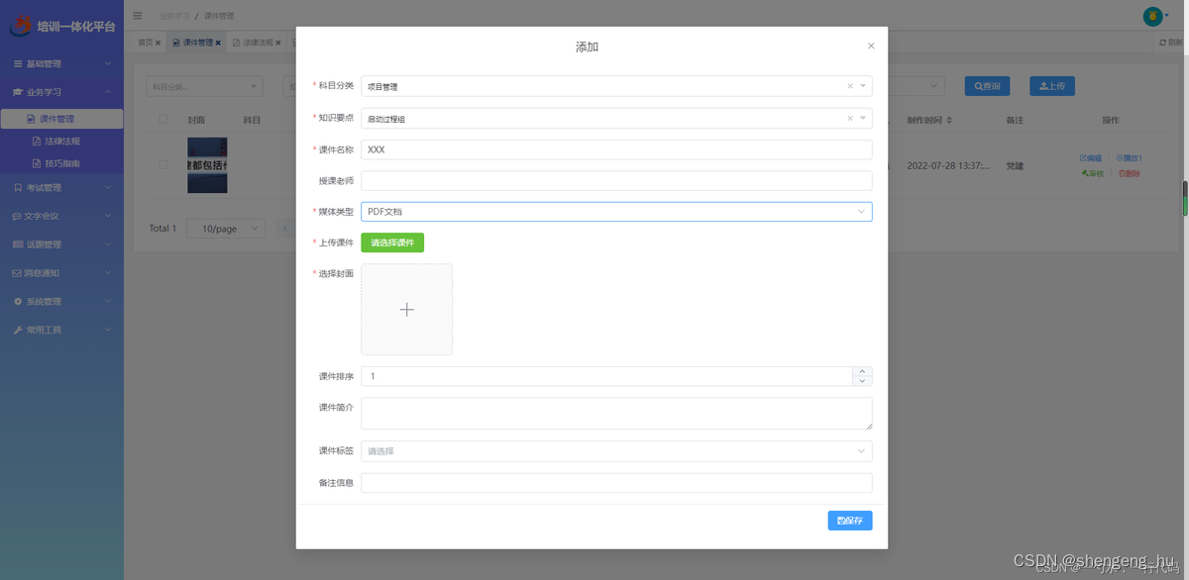Click the user avatar icon
Screen dimensions: 1189x580
pyautogui.click(x=1152, y=16)
